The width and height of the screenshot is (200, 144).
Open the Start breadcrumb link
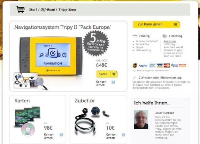pyautogui.click(x=33, y=10)
